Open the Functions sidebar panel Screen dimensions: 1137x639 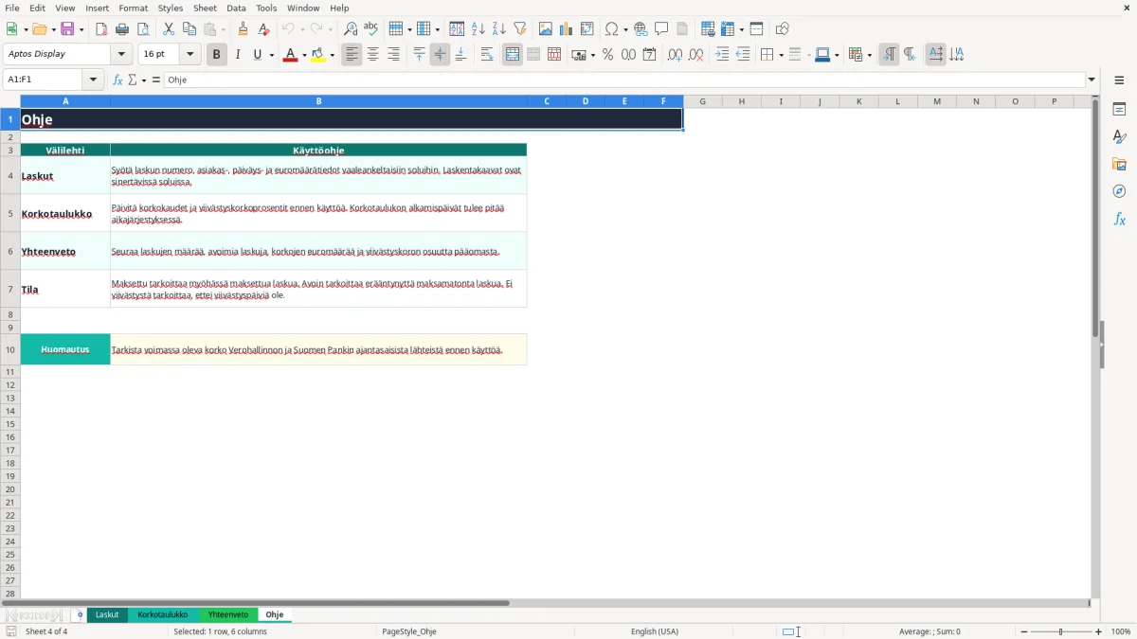click(1119, 219)
